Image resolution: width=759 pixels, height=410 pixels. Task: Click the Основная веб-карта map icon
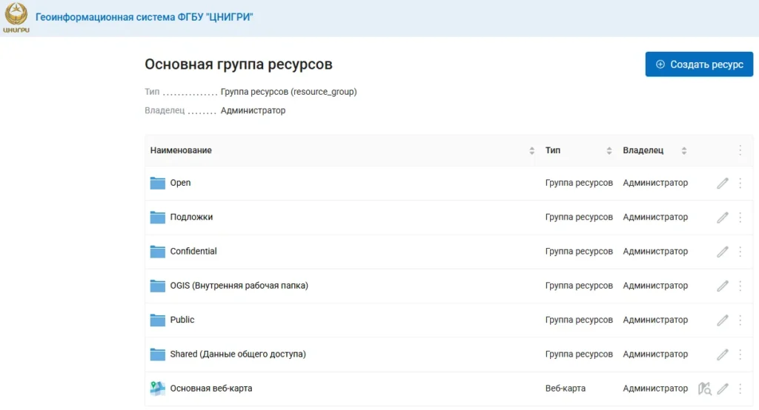[x=157, y=389]
